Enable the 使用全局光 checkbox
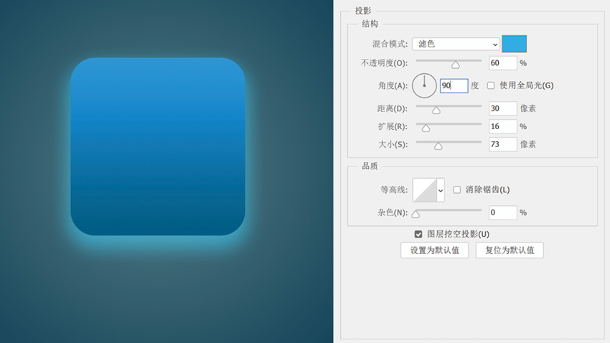610x343 pixels. pos(492,85)
